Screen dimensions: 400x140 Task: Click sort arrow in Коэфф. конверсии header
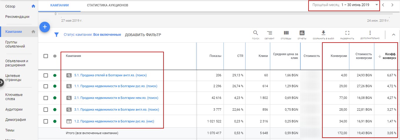379,56
